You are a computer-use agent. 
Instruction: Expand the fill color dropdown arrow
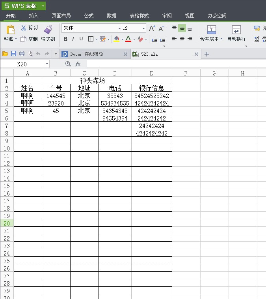(122, 39)
